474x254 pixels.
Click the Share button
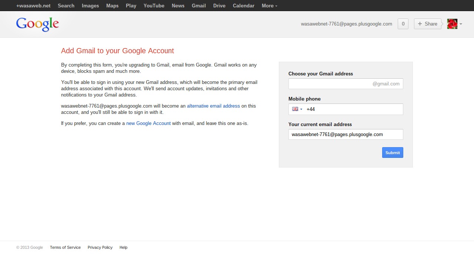point(427,24)
